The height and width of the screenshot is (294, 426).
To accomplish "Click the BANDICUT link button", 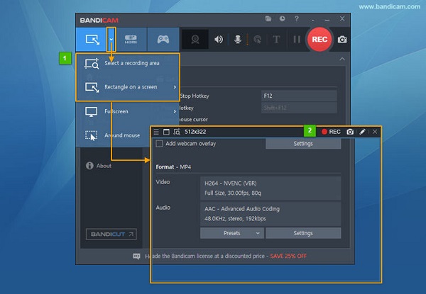I will tap(111, 234).
